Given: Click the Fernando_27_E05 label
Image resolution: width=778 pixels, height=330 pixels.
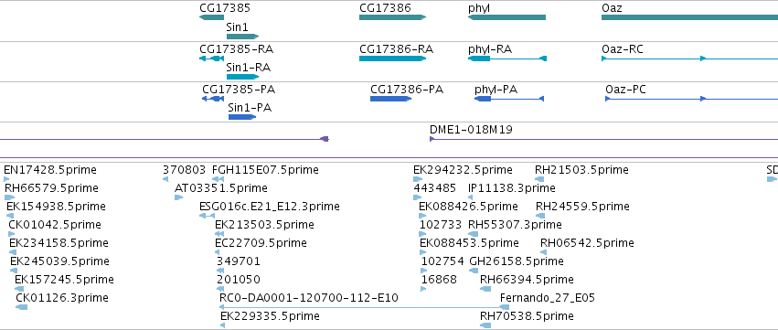Looking at the screenshot, I should pos(548,298).
